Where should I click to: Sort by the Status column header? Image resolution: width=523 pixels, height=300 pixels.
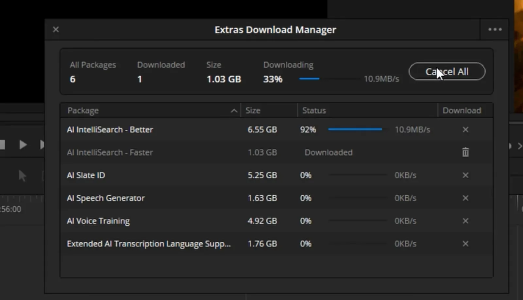point(368,111)
